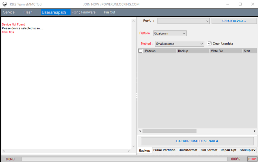
Task: Minimize the eMMC Tool window
Action: click(x=228, y=4)
